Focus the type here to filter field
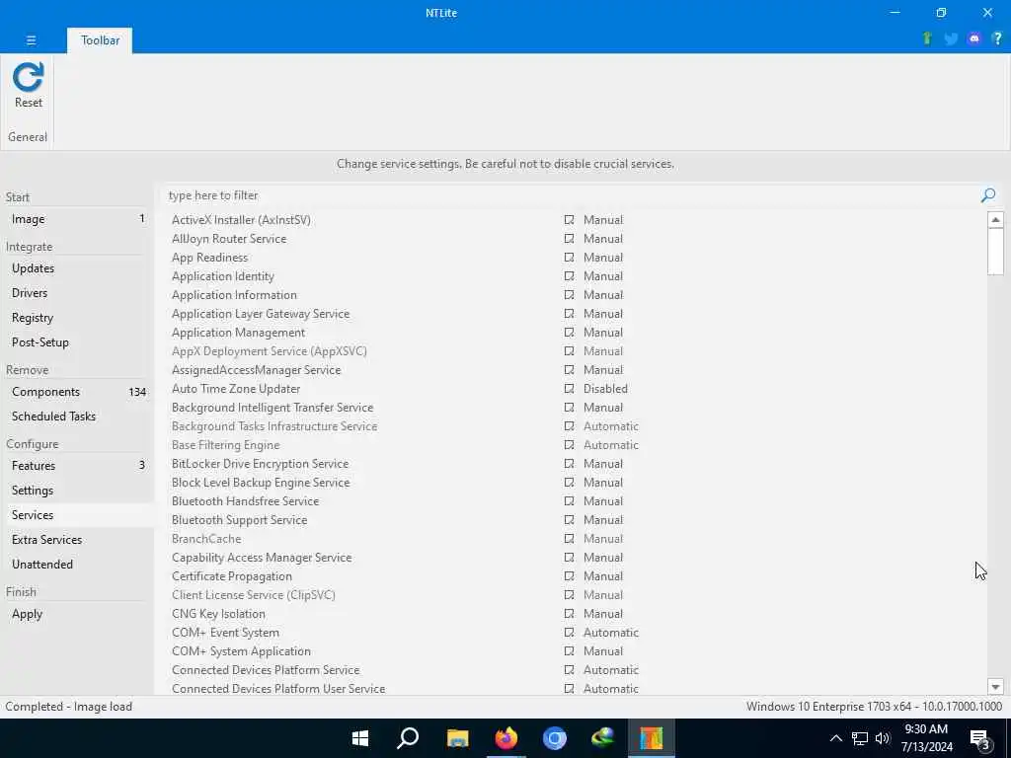The image size is (1011, 758). tap(571, 195)
